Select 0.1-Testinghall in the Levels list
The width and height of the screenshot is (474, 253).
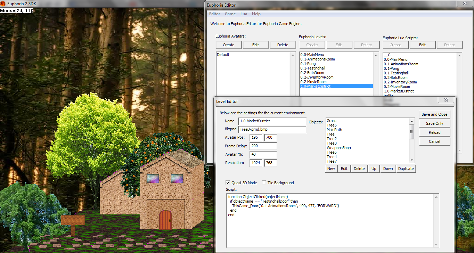click(x=336, y=68)
